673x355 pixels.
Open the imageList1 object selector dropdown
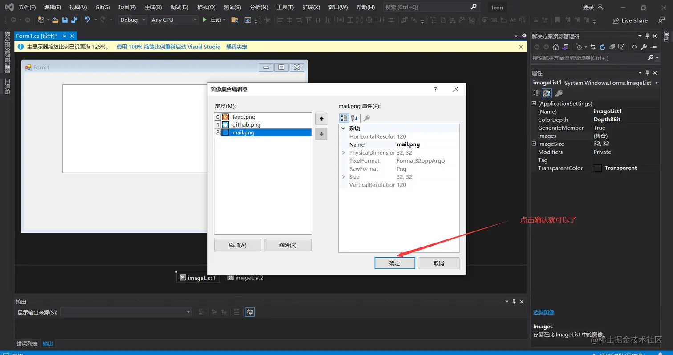[657, 83]
